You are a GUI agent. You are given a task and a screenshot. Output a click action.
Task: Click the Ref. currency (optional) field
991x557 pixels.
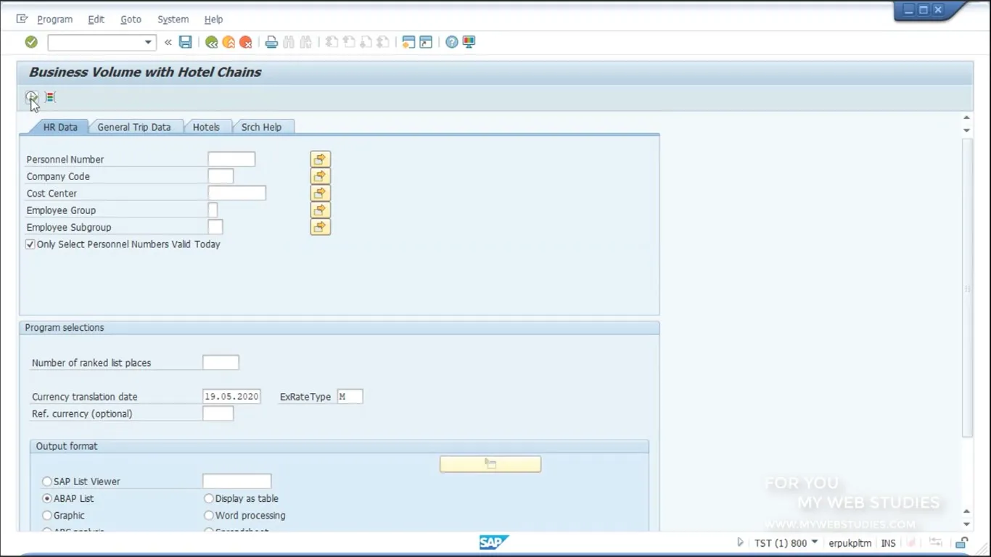tap(218, 413)
